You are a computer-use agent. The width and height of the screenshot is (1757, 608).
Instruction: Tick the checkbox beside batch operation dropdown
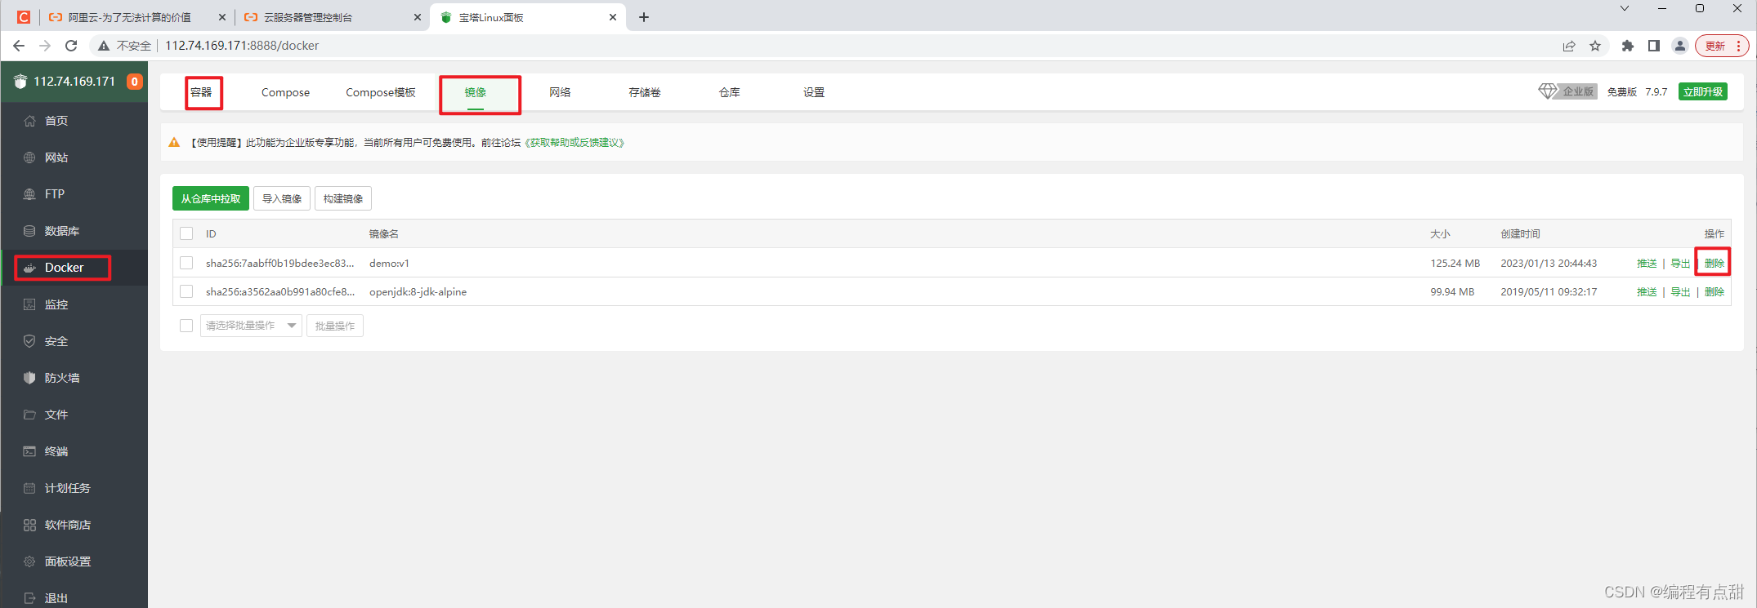[x=186, y=326]
